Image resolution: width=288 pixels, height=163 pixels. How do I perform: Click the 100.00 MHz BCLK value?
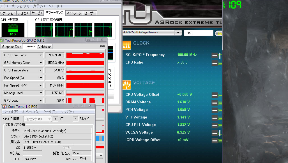coord(187,55)
